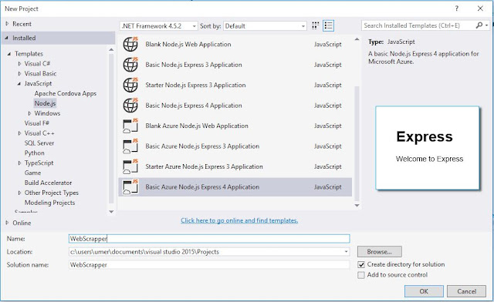Collapse the Templates tree node
Viewport: 494px width, 302px height.
9,54
